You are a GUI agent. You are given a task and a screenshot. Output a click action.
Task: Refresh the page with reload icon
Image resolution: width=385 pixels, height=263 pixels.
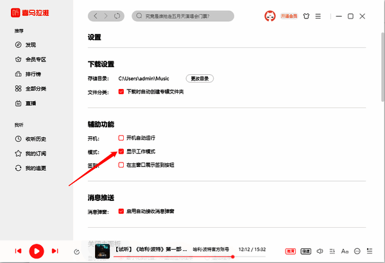click(117, 16)
